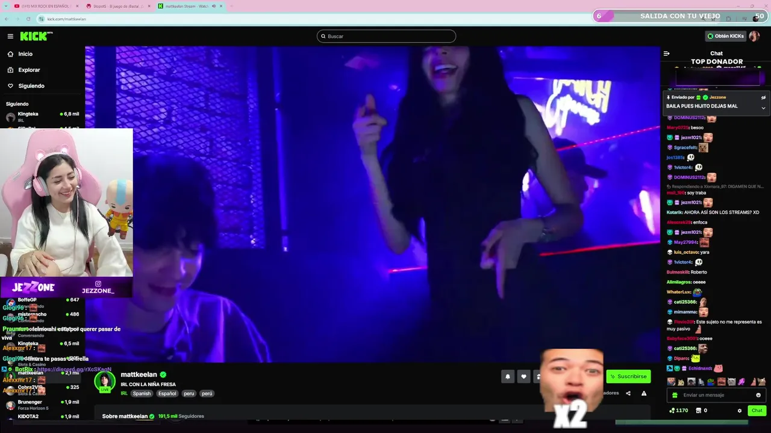Insert the doge quick emote

coord(681,382)
